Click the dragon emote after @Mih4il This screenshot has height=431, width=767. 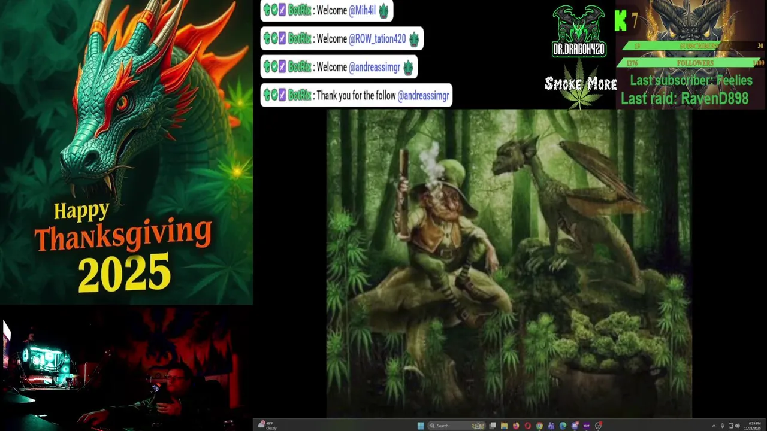383,11
